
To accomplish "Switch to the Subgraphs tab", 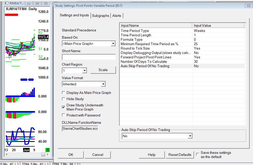I will click(101, 16).
